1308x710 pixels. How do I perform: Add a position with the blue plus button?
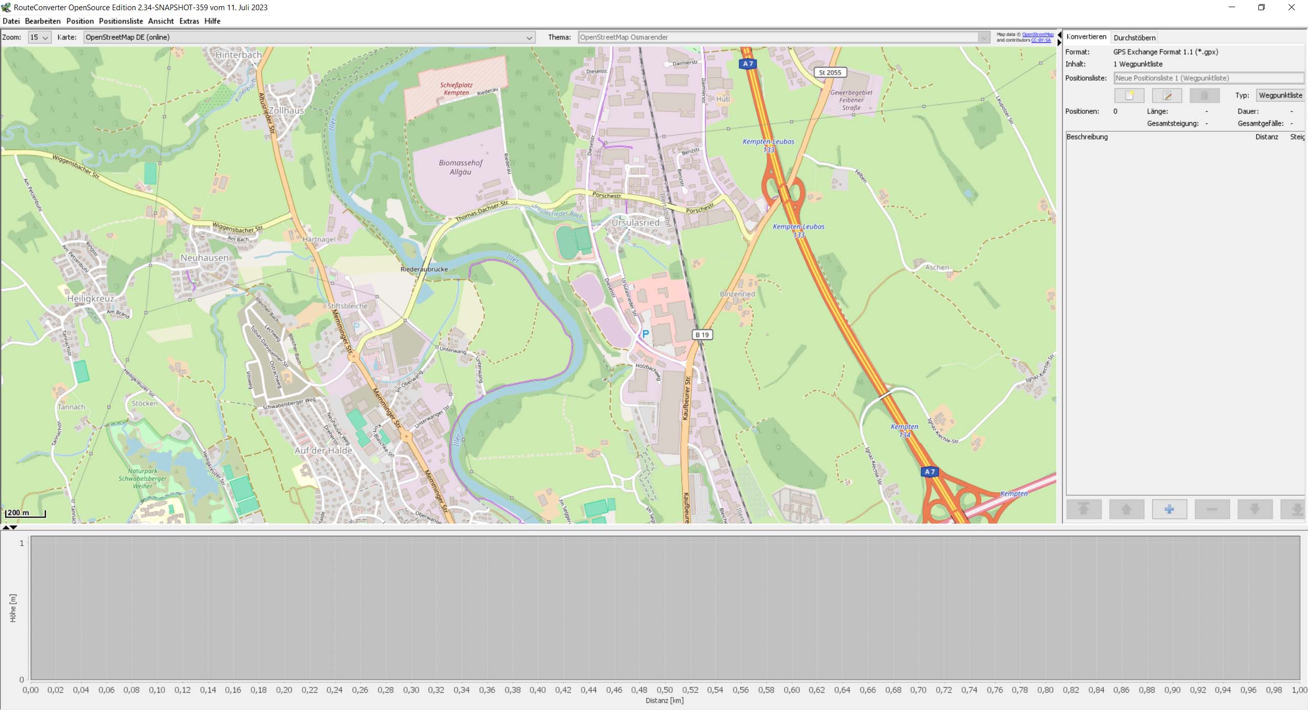coord(1169,509)
